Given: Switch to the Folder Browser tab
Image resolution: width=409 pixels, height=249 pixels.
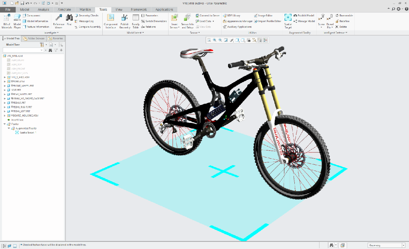Looking at the screenshot, I should pos(34,39).
